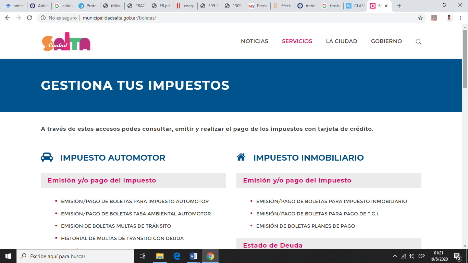Screen dimensions: 468x263
Task: Go to the GOBIERNO menu section
Action: click(x=386, y=41)
